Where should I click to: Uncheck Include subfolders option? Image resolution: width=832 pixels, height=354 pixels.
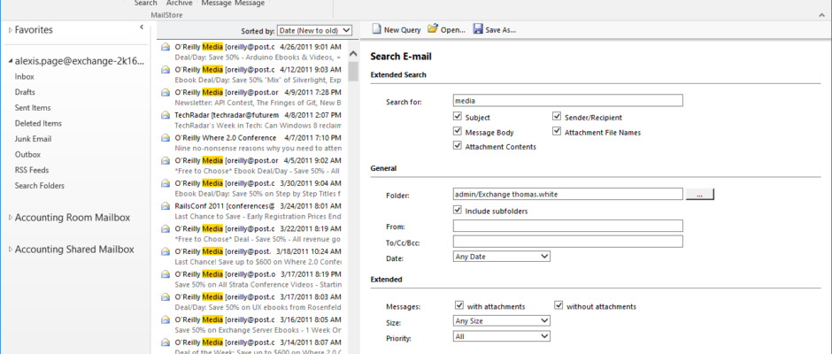pyautogui.click(x=458, y=210)
